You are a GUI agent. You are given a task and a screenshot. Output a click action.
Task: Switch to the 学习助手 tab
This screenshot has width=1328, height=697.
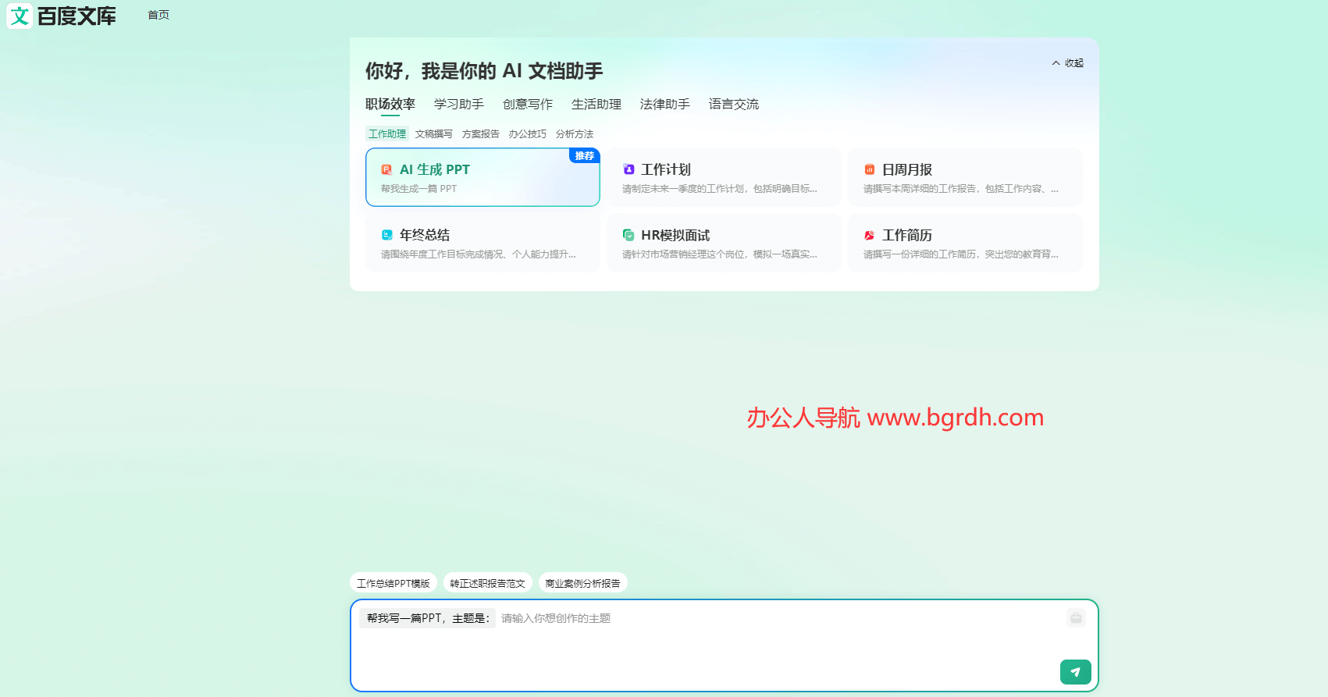pyautogui.click(x=459, y=104)
